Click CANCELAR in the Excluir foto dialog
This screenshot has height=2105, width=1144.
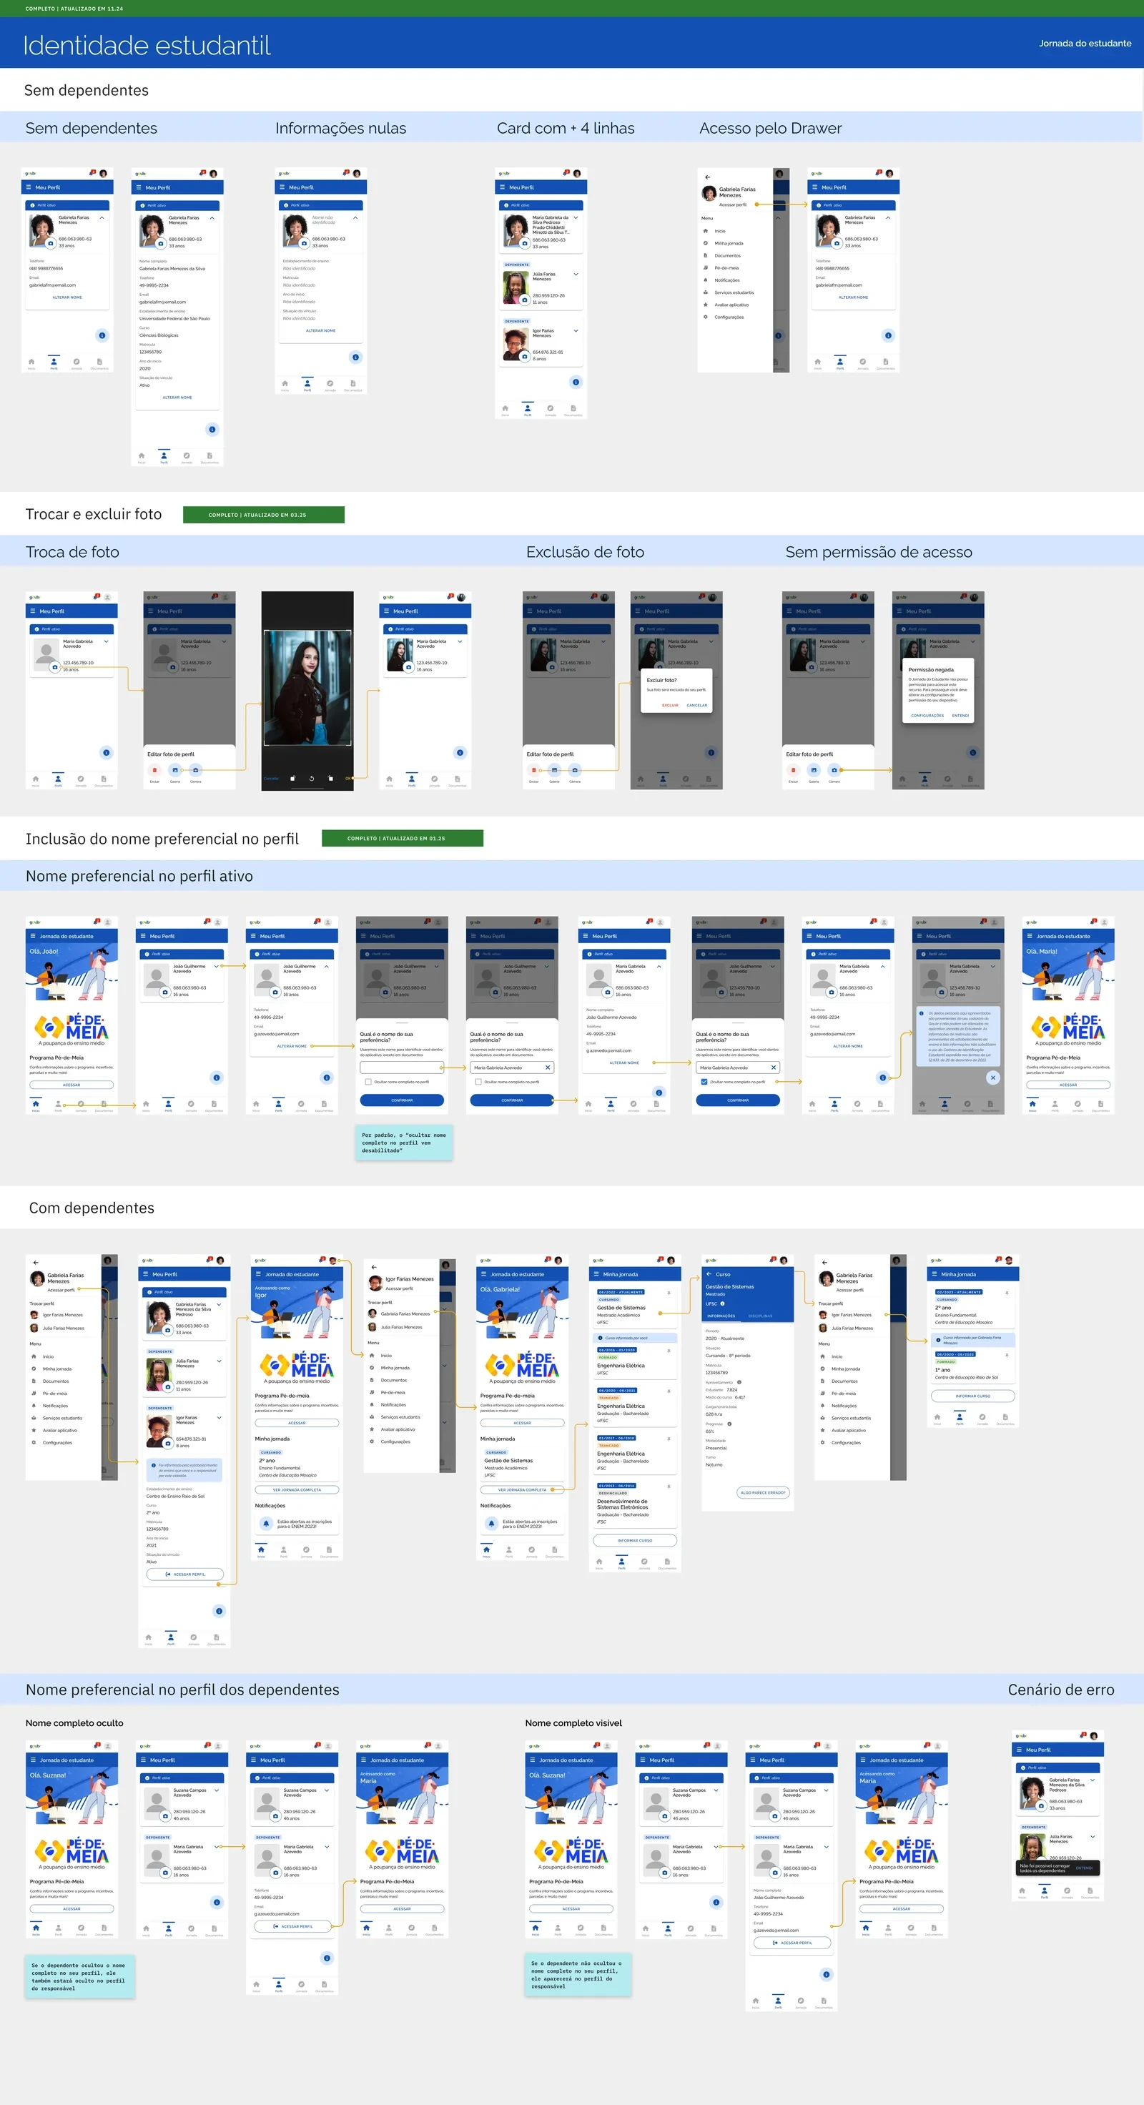pyautogui.click(x=696, y=705)
